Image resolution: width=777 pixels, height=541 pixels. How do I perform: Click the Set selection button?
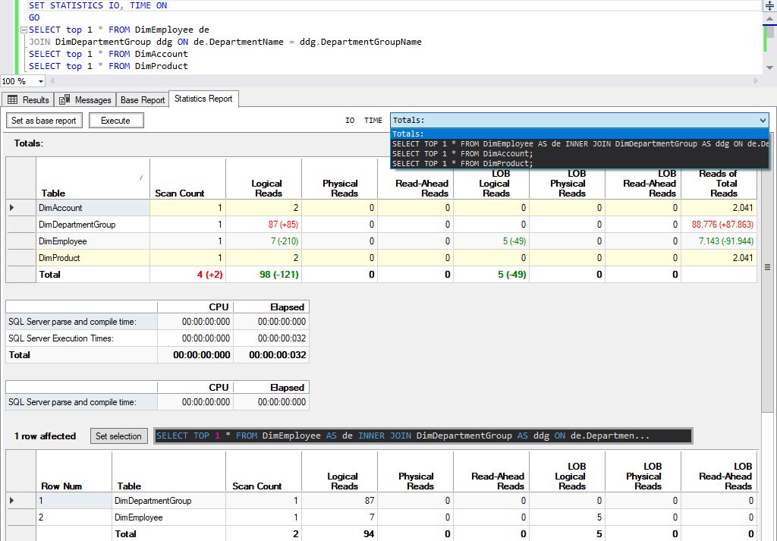point(121,436)
